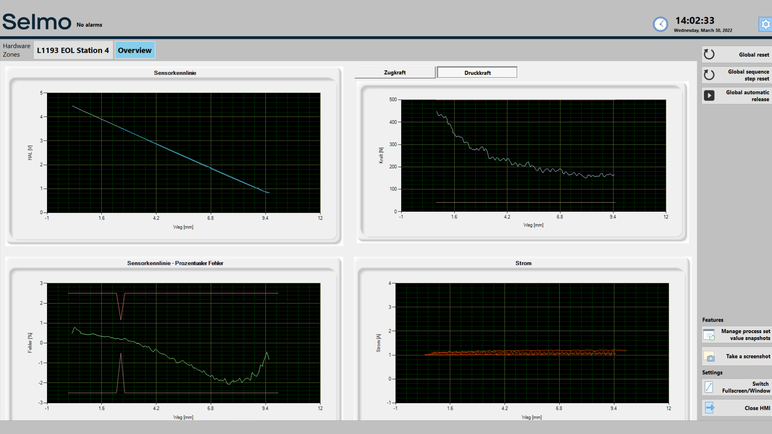Click the Kraft [N] axis label

381,155
